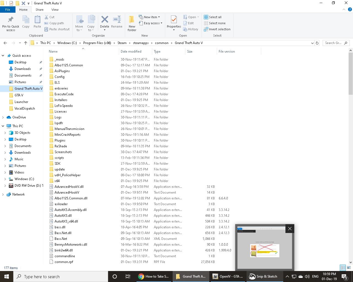Expand the Network tree node
The height and width of the screenshot is (282, 353).
tap(3, 194)
